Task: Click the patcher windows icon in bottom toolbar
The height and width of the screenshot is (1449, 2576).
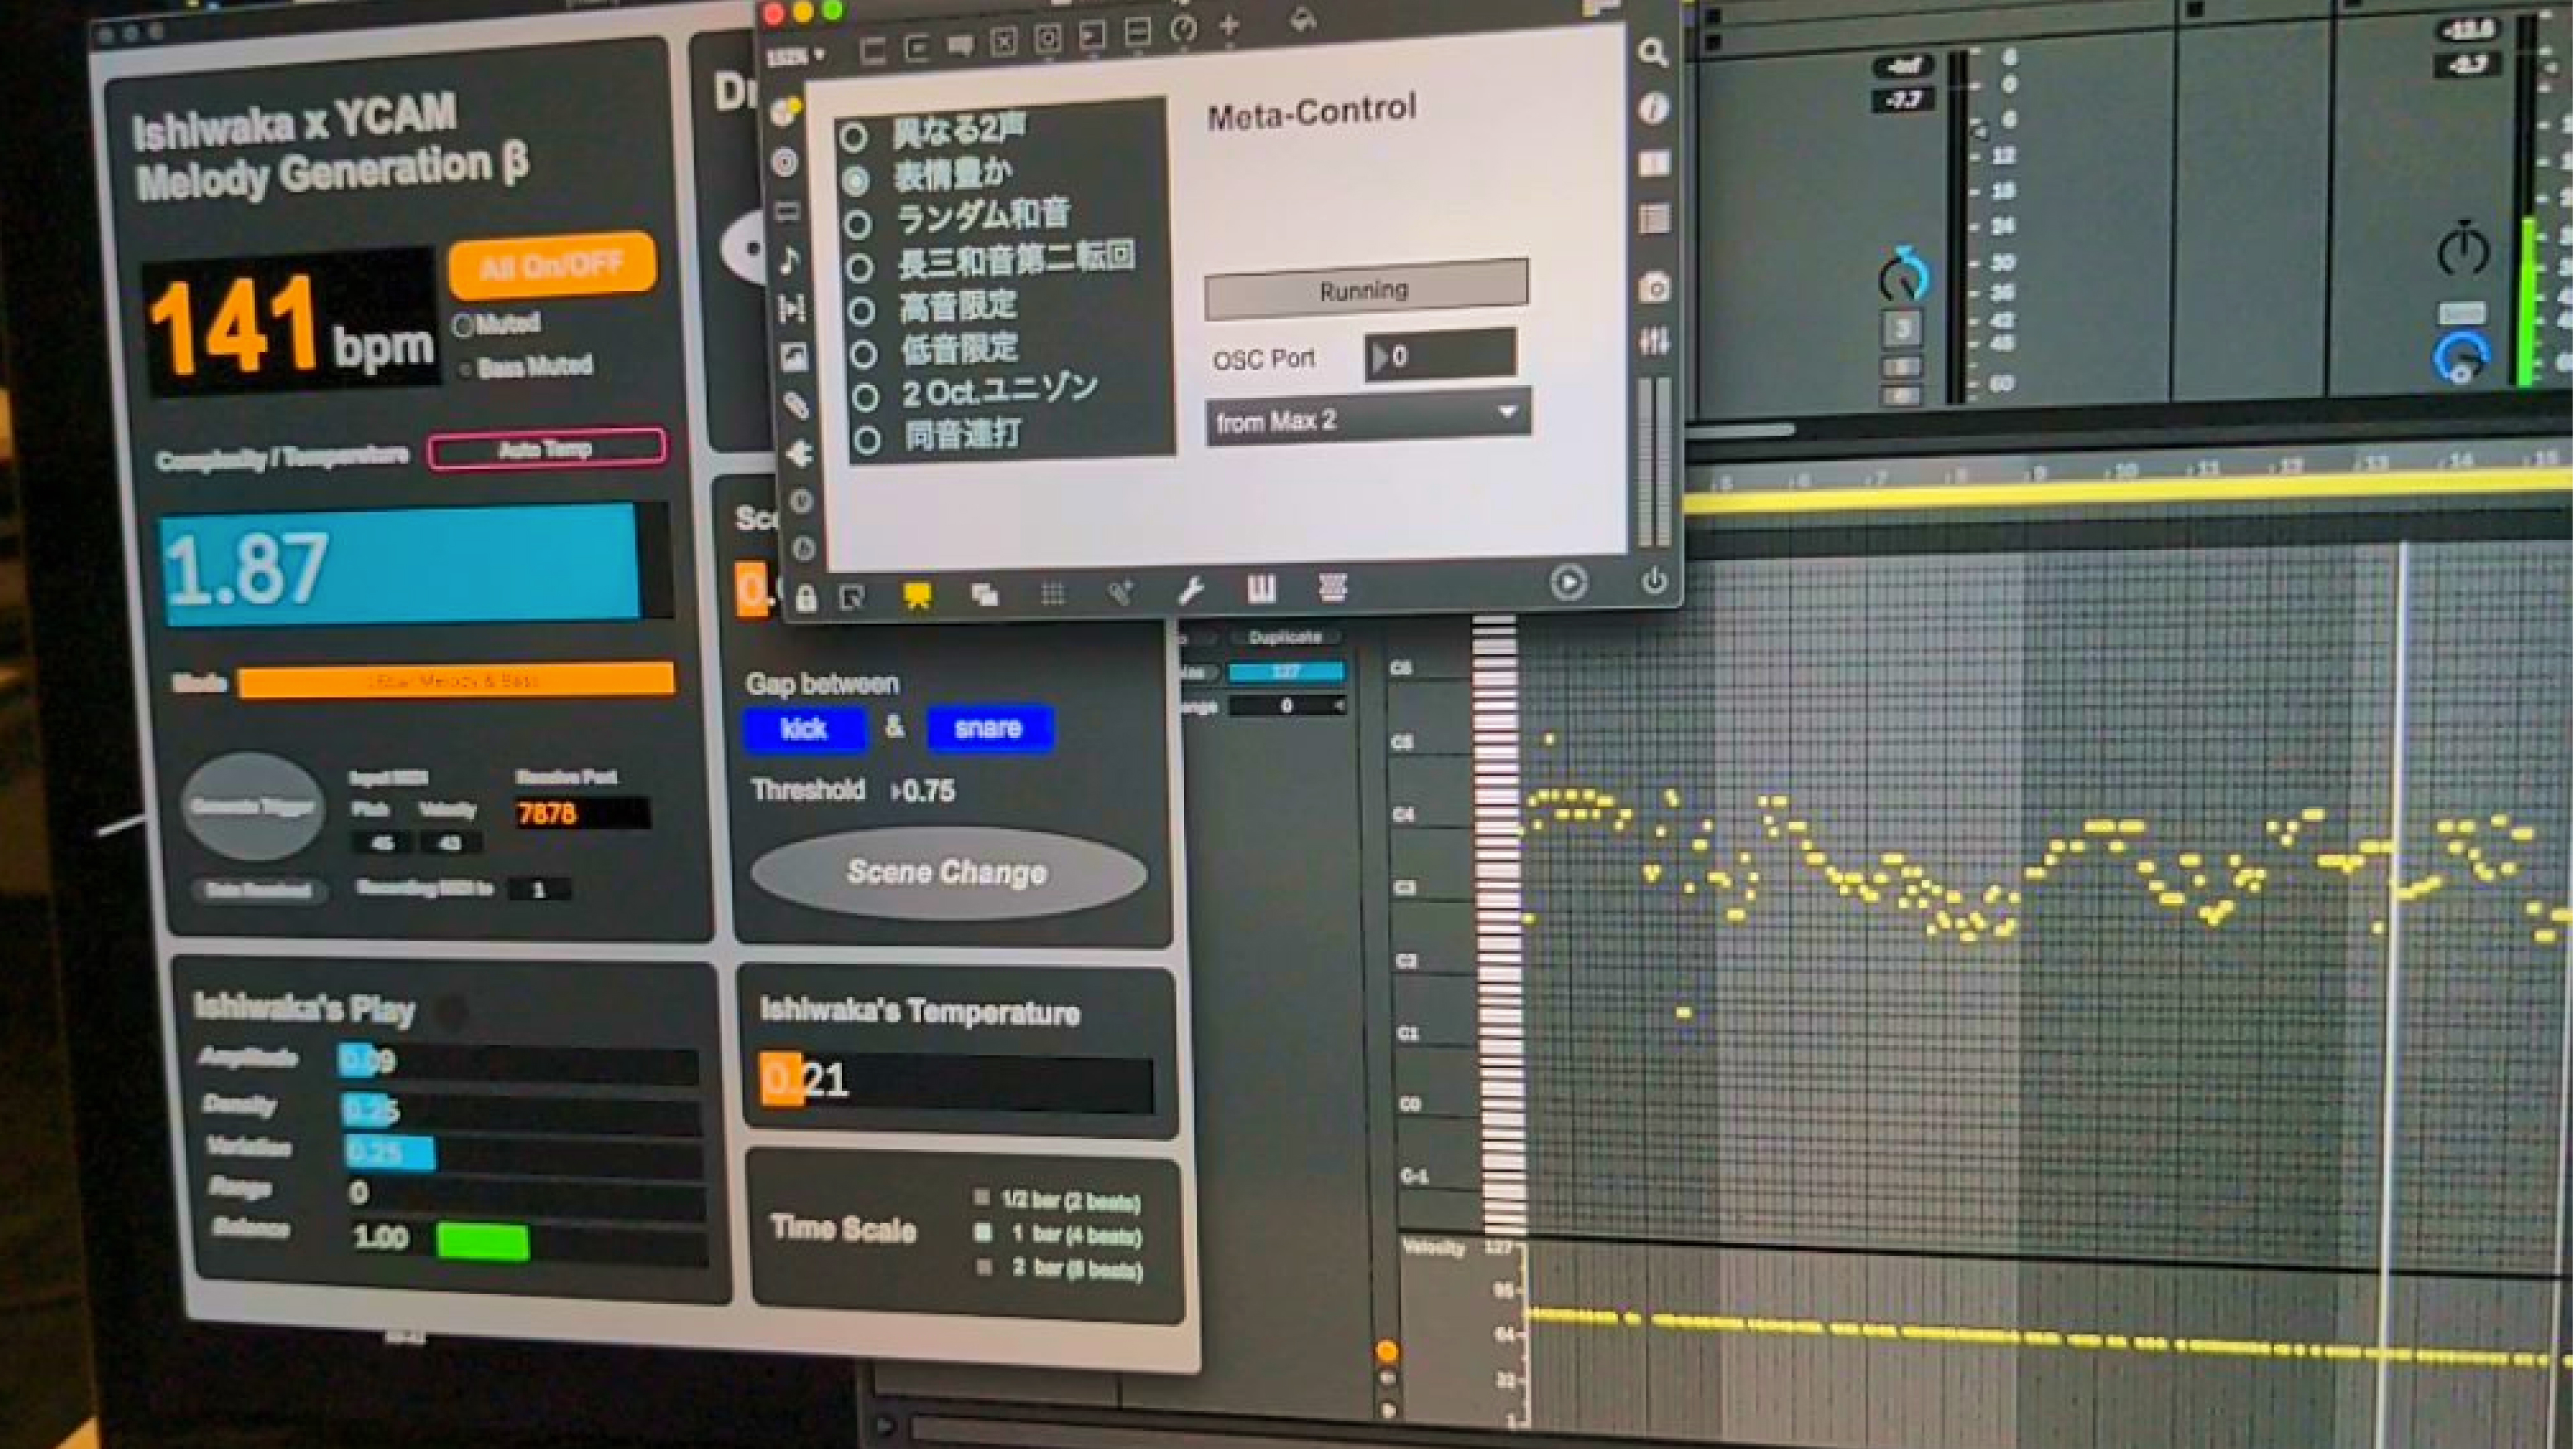Action: [x=985, y=595]
